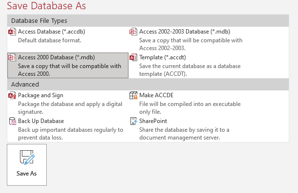Viewport: 298px width, 193px height.
Task: Choose Access 2002-2003 Database (*.mdb) option
Action: [208, 39]
